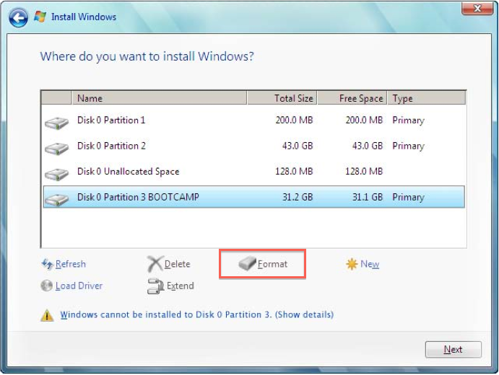The height and width of the screenshot is (375, 499).
Task: Sort partitions by Name column header
Action: click(159, 98)
